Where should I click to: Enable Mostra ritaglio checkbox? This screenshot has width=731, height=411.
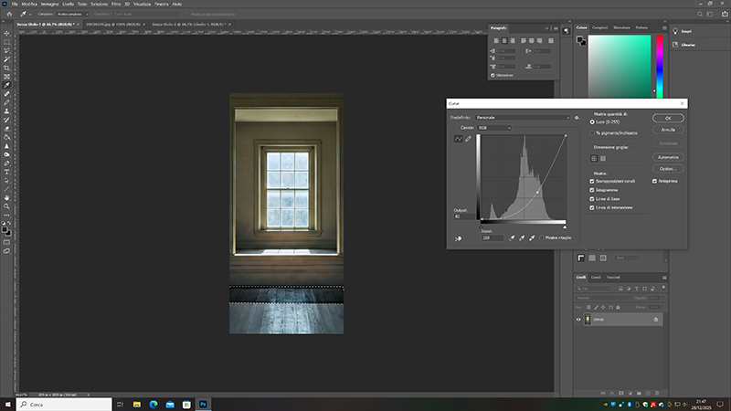[541, 238]
